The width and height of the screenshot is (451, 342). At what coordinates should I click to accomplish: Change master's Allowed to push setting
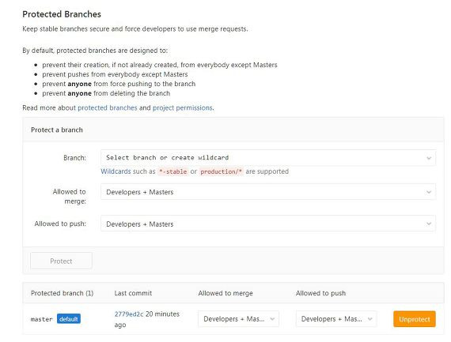(x=336, y=319)
